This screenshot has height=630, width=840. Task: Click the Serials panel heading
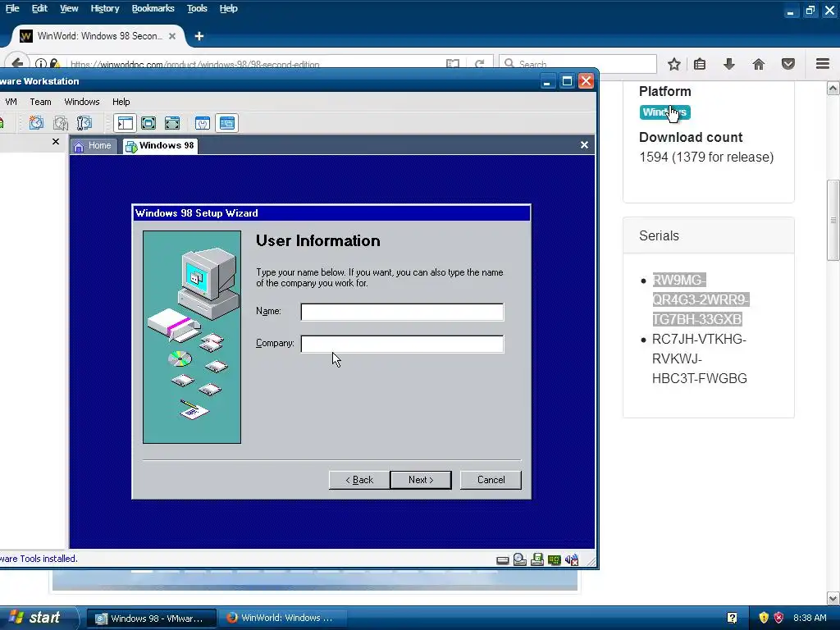[x=659, y=235]
